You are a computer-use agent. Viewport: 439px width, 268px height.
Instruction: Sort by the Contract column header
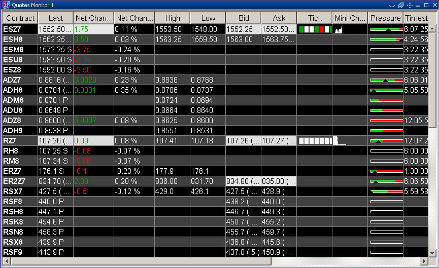pos(20,18)
